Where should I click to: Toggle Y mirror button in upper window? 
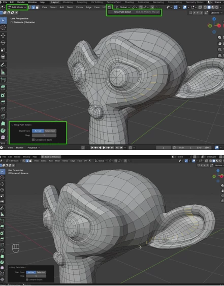click(x=198, y=13)
